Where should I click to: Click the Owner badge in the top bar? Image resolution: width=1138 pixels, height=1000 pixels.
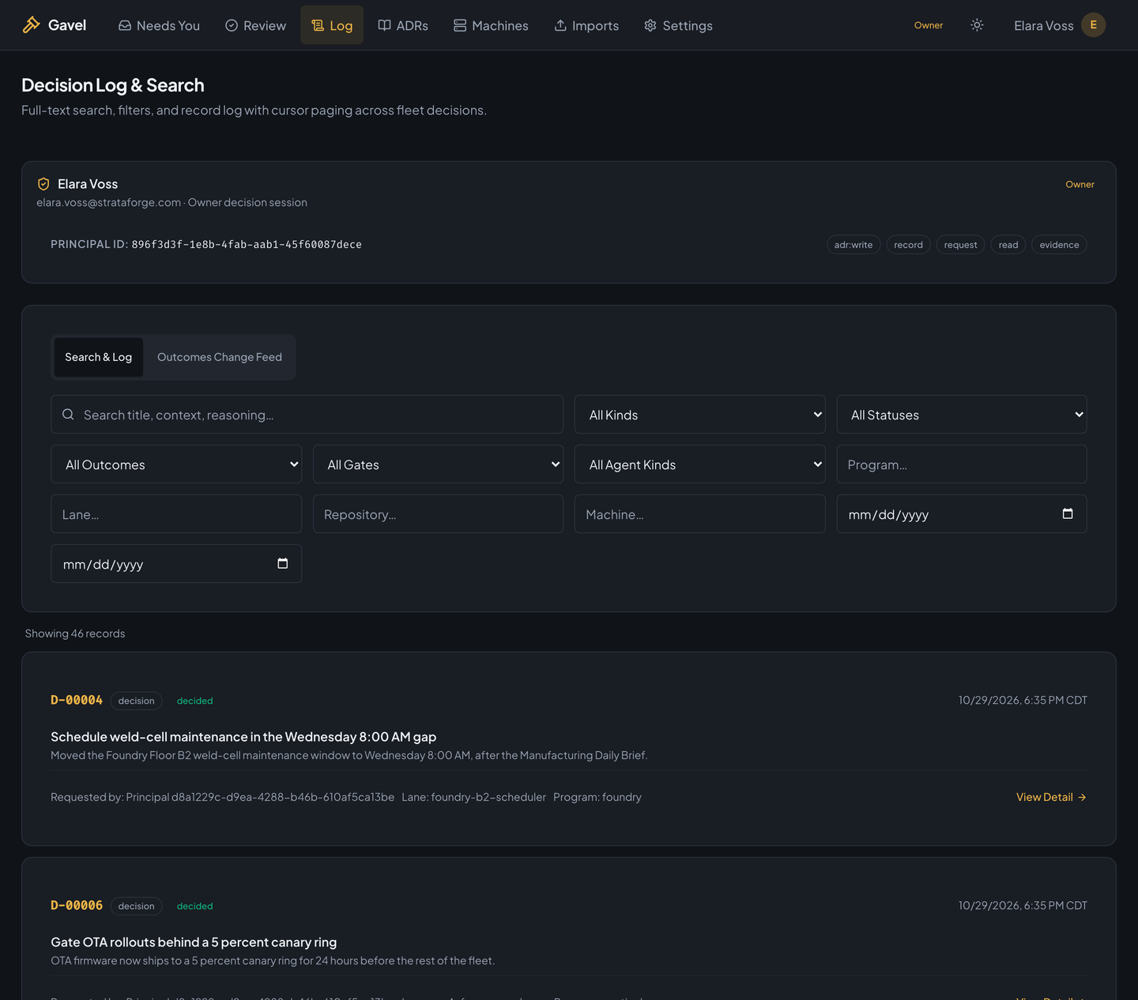929,25
